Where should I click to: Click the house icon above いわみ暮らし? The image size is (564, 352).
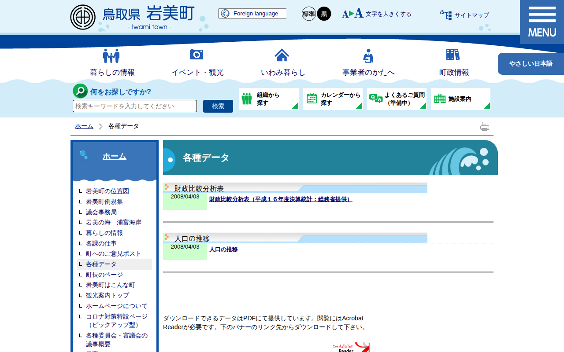pyautogui.click(x=282, y=55)
